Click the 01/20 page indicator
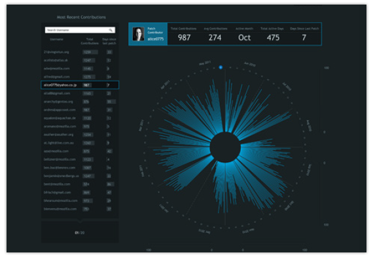The width and height of the screenshot is (373, 257). 80,233
